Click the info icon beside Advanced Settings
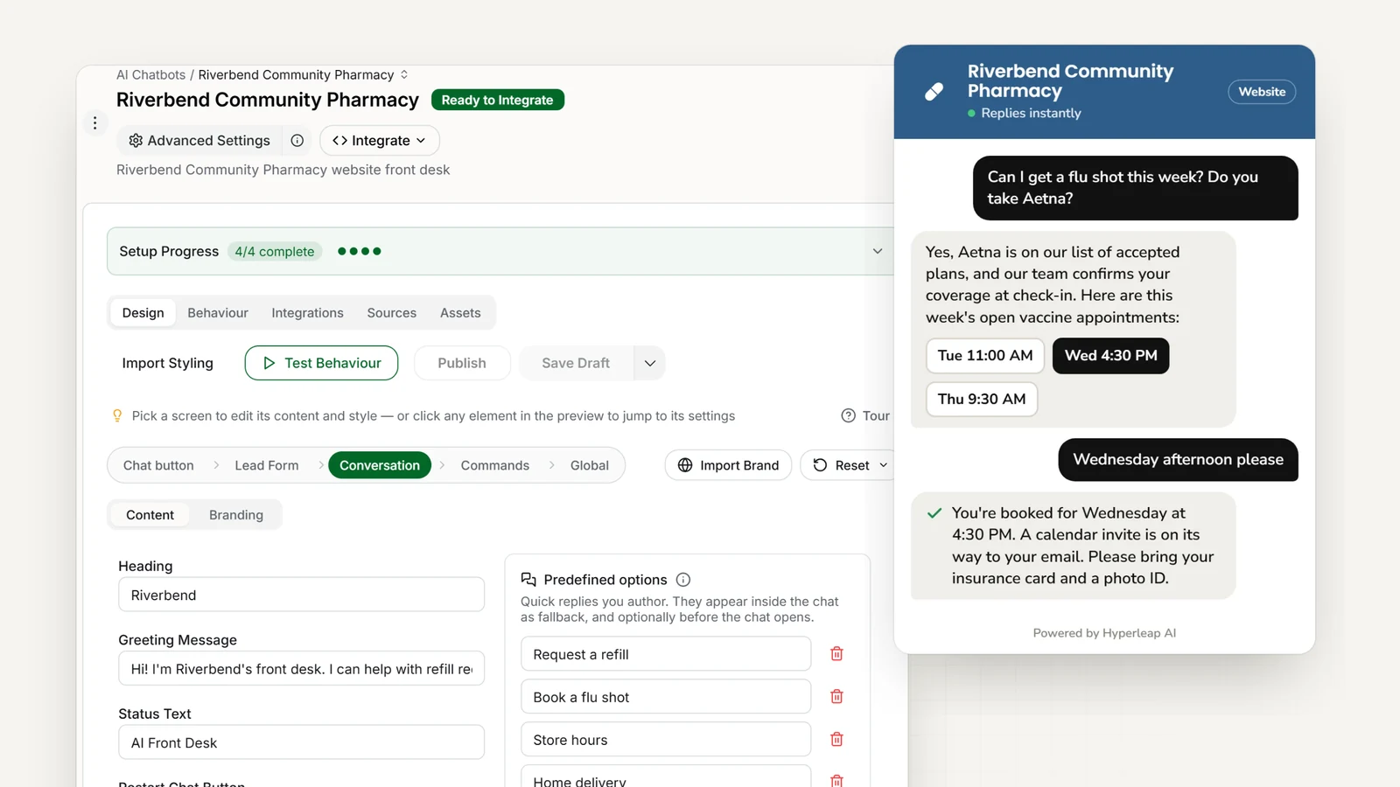 coord(297,141)
